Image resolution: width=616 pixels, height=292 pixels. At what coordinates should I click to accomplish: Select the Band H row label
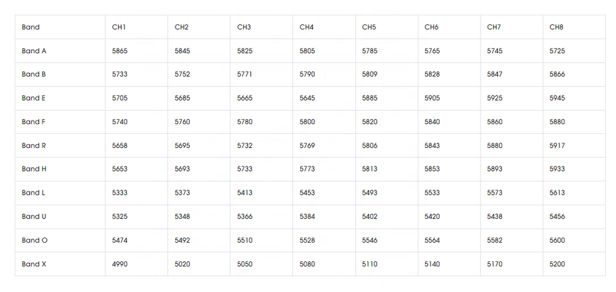tap(34, 169)
